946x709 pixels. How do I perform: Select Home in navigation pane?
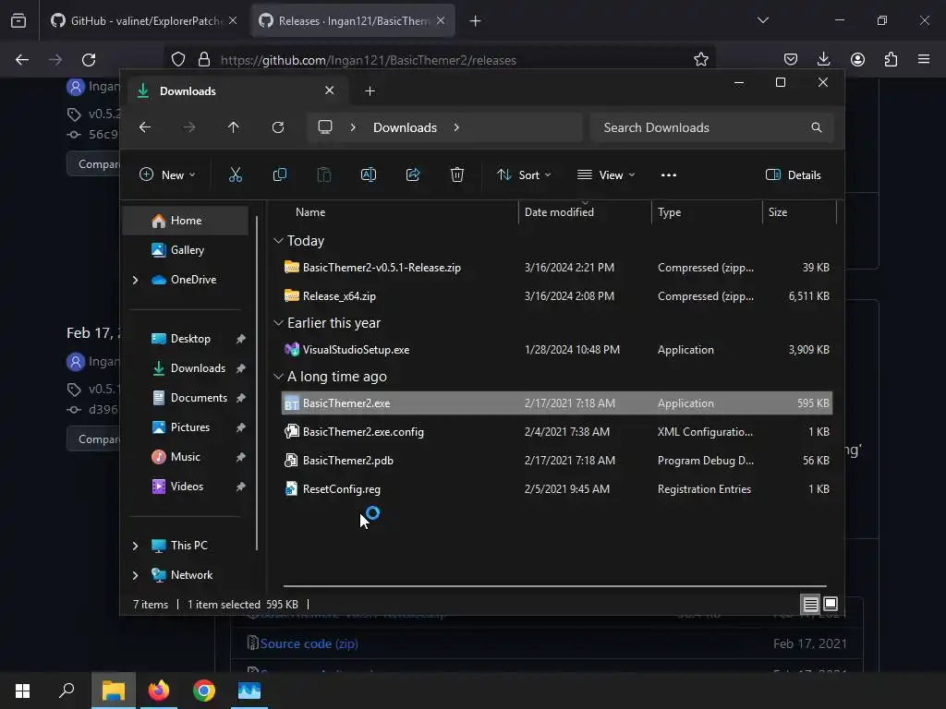tap(186, 221)
